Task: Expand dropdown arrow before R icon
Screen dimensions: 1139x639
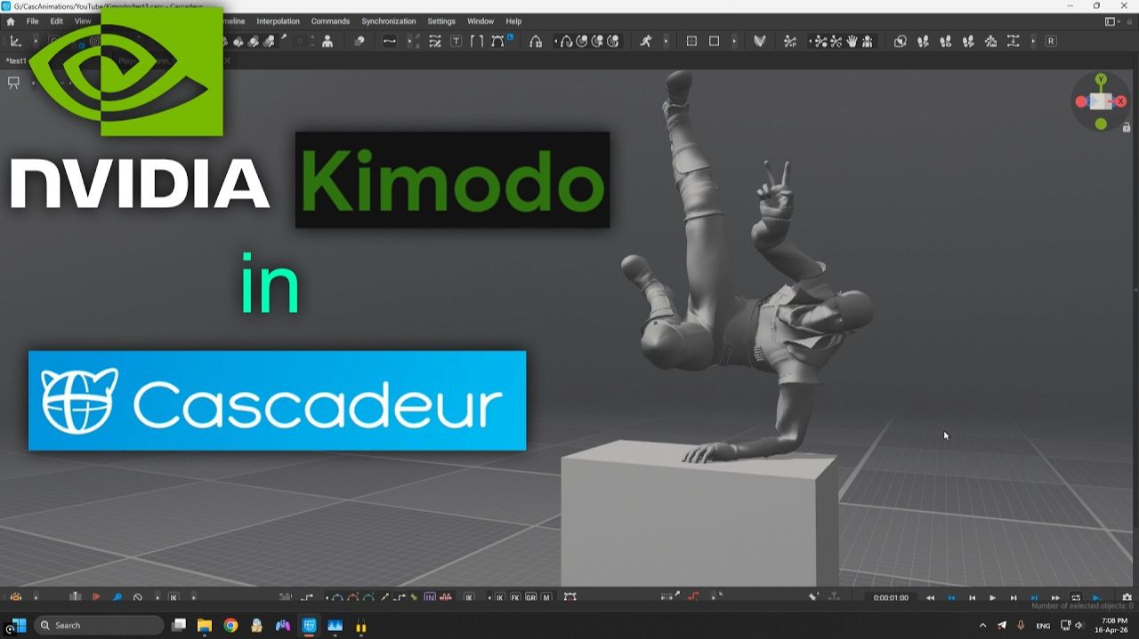Action: click(1033, 41)
